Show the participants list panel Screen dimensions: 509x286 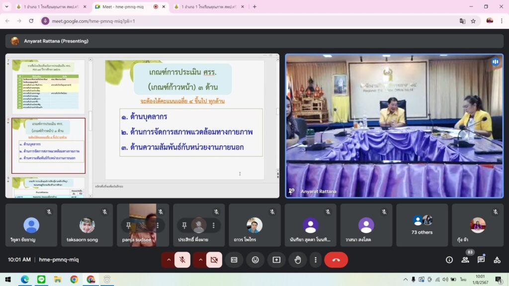pos(465,260)
